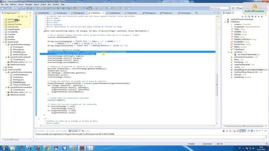
Task: Open the Open Perspective button
Action: [x=233, y=8]
